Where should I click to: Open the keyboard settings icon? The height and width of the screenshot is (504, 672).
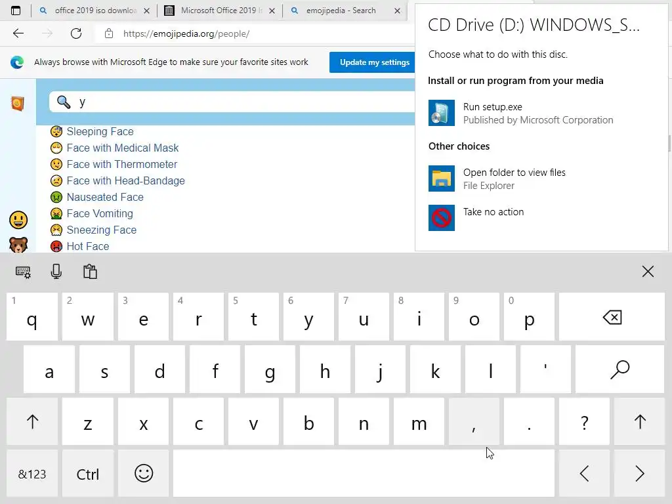23,272
